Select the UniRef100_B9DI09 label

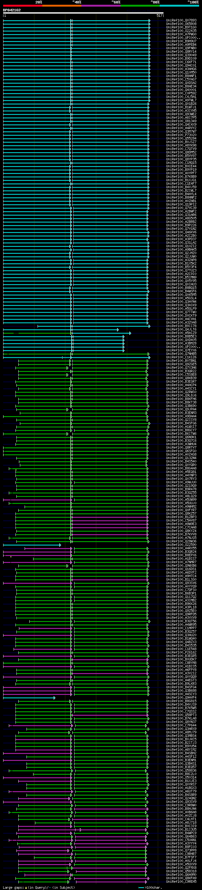click(x=181, y=58)
